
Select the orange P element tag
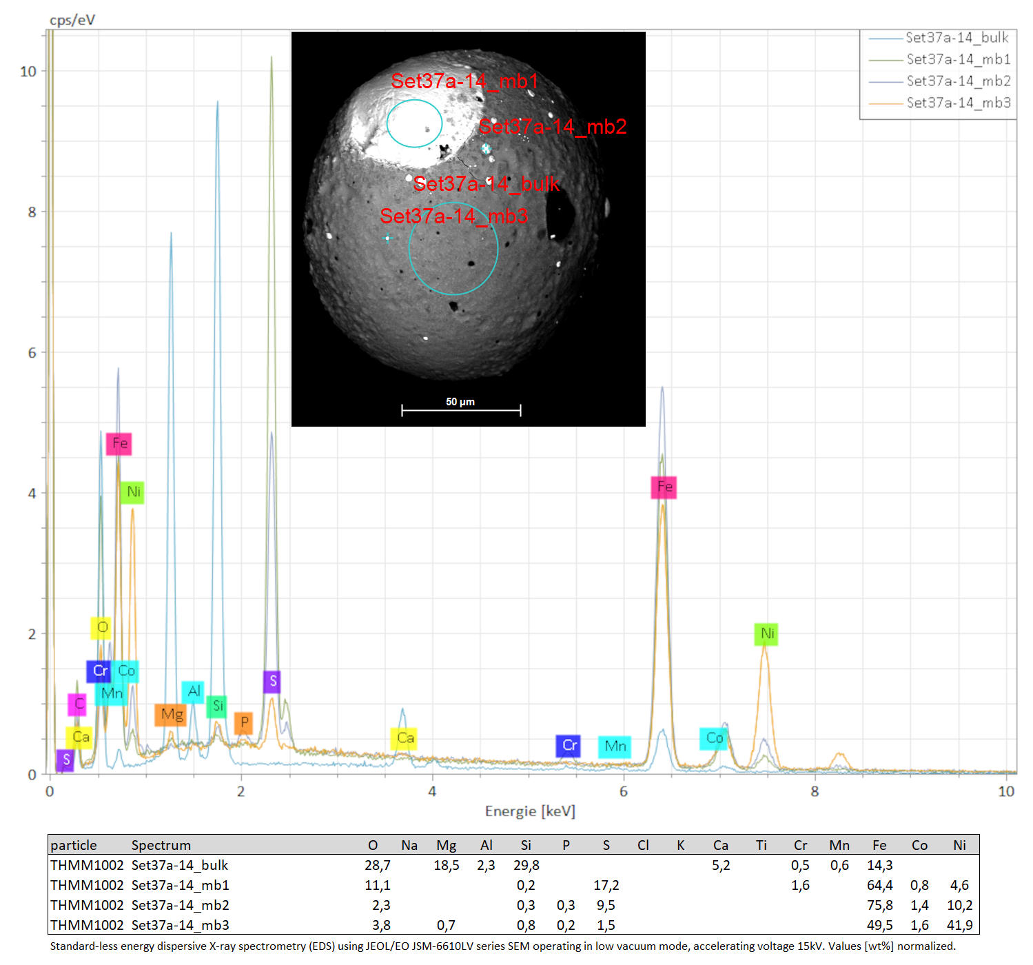pyautogui.click(x=243, y=723)
